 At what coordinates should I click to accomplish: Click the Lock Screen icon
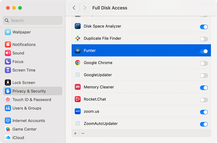[x=8, y=82]
